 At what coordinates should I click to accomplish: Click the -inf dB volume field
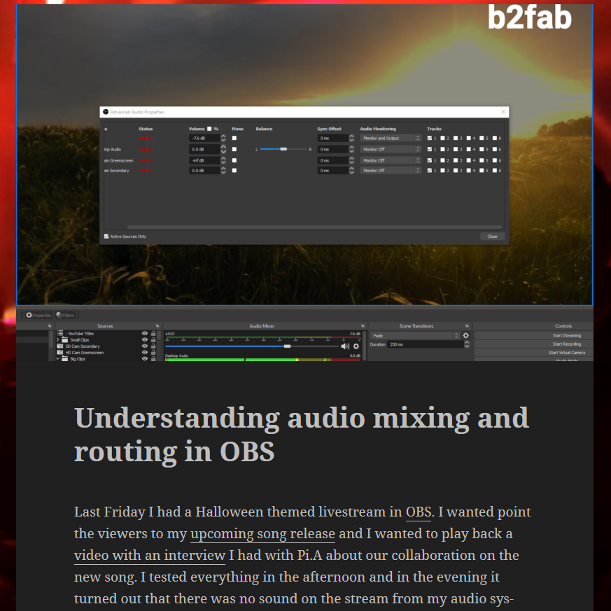tap(204, 160)
